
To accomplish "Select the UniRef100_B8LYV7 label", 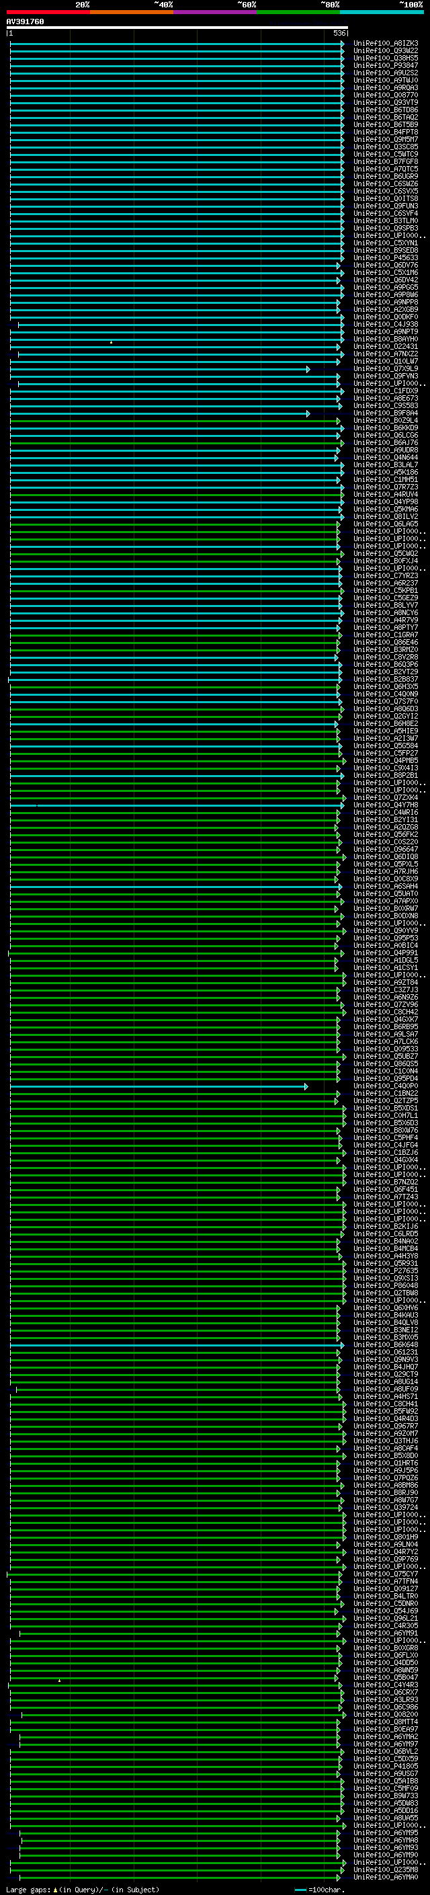I will (386, 606).
